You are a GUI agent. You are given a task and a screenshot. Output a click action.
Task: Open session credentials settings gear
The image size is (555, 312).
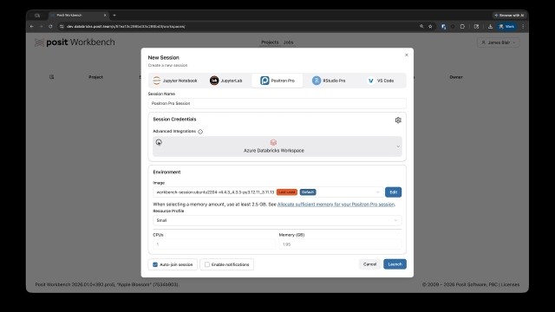[398, 120]
